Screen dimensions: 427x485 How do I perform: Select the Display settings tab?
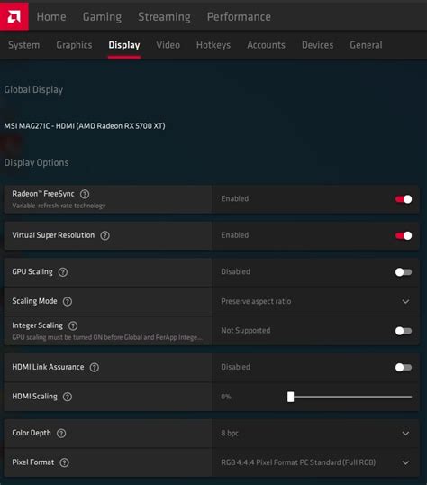(124, 45)
